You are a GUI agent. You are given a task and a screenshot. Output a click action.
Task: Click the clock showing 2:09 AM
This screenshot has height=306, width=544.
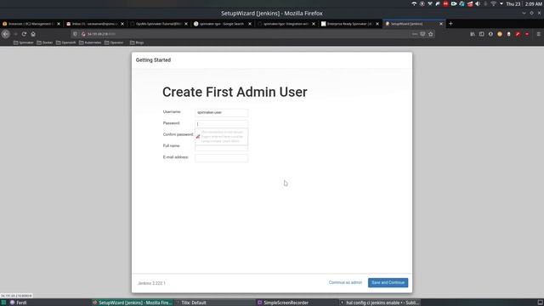pyautogui.click(x=533, y=3)
